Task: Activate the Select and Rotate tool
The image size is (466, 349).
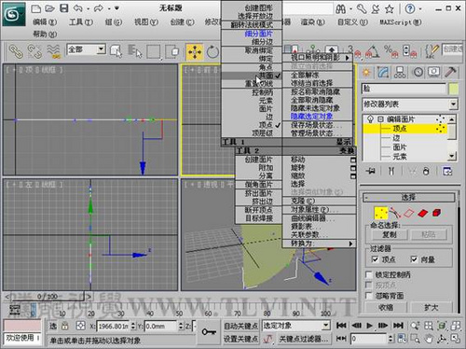Action: (x=212, y=52)
